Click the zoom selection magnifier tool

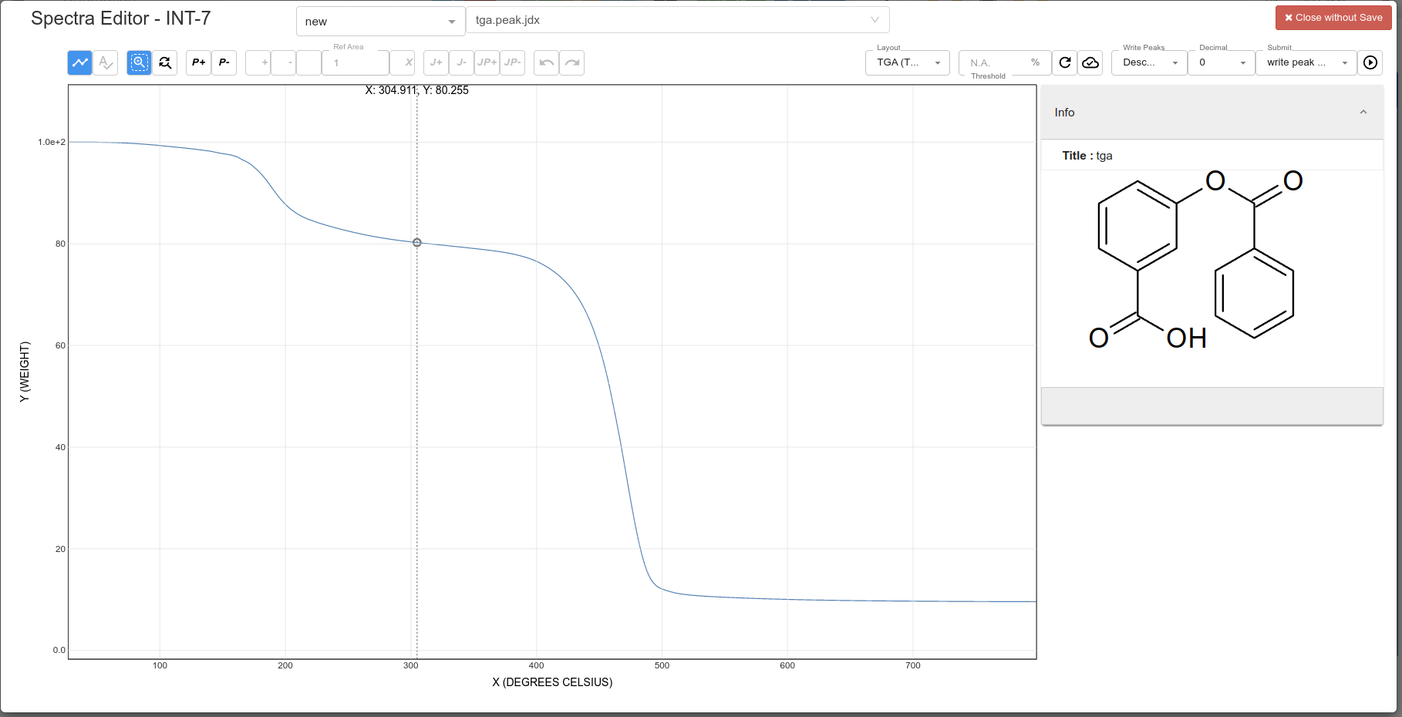[x=139, y=62]
